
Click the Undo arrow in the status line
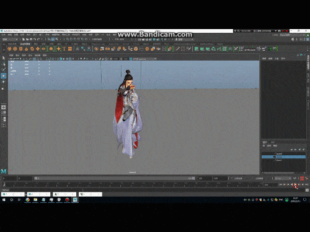coord(35,39)
